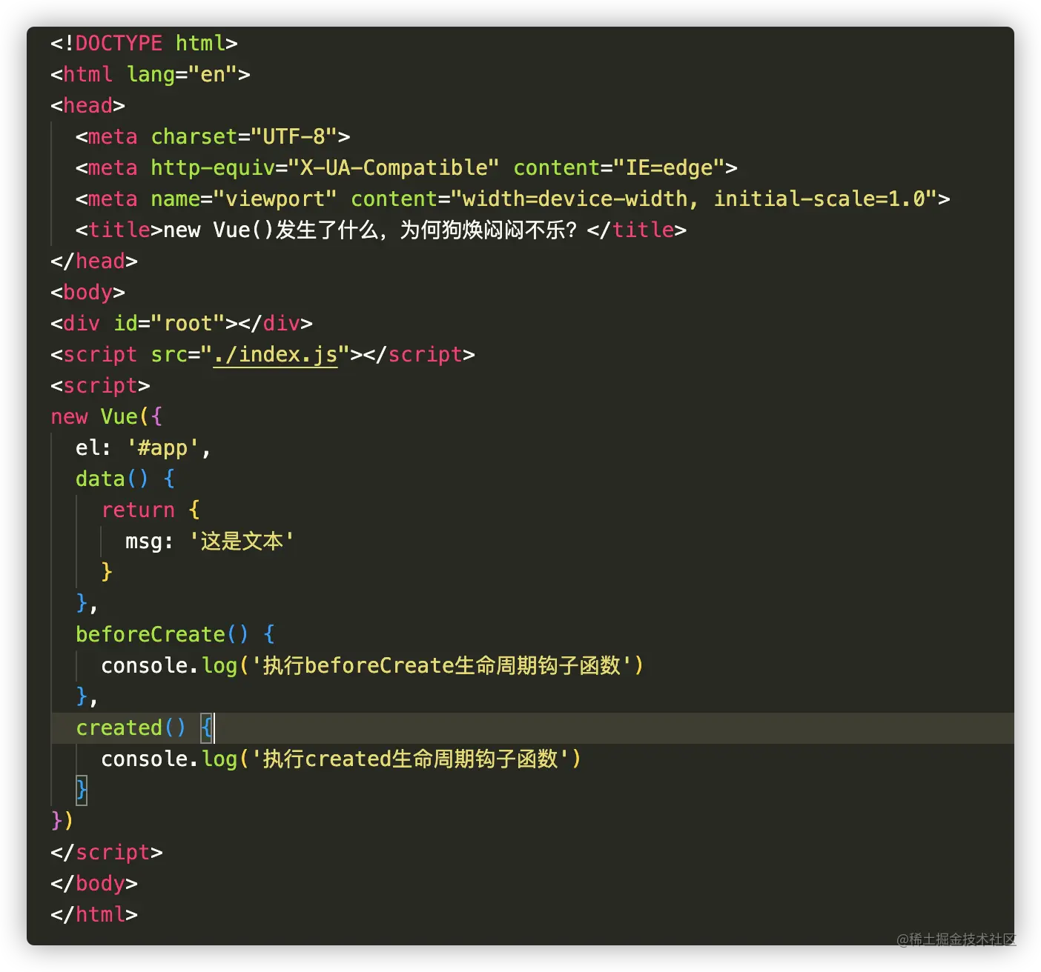
Task: Click the closing </body> tag
Action: pyautogui.click(x=94, y=884)
